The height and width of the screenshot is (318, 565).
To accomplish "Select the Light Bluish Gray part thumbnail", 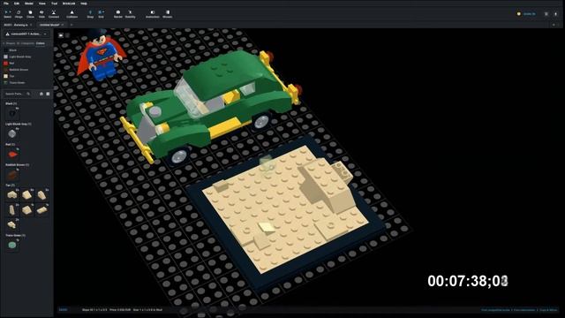I will click(x=11, y=133).
